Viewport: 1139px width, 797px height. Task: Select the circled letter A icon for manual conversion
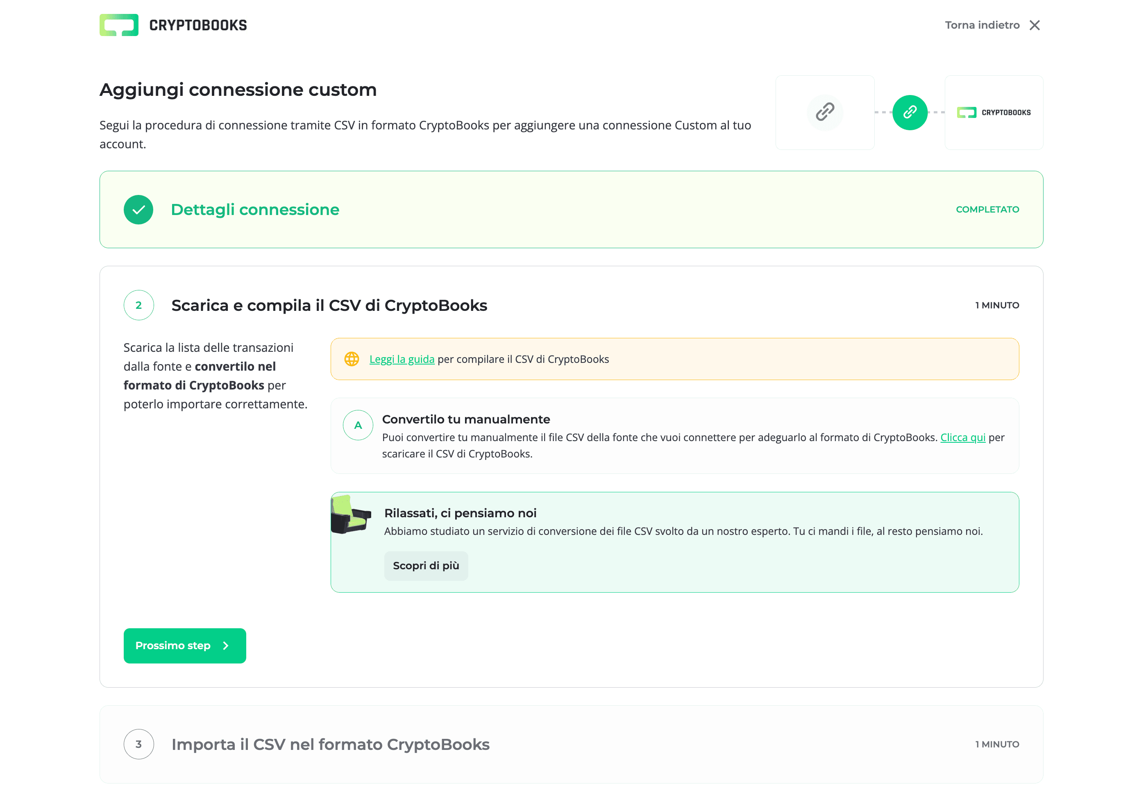point(357,425)
